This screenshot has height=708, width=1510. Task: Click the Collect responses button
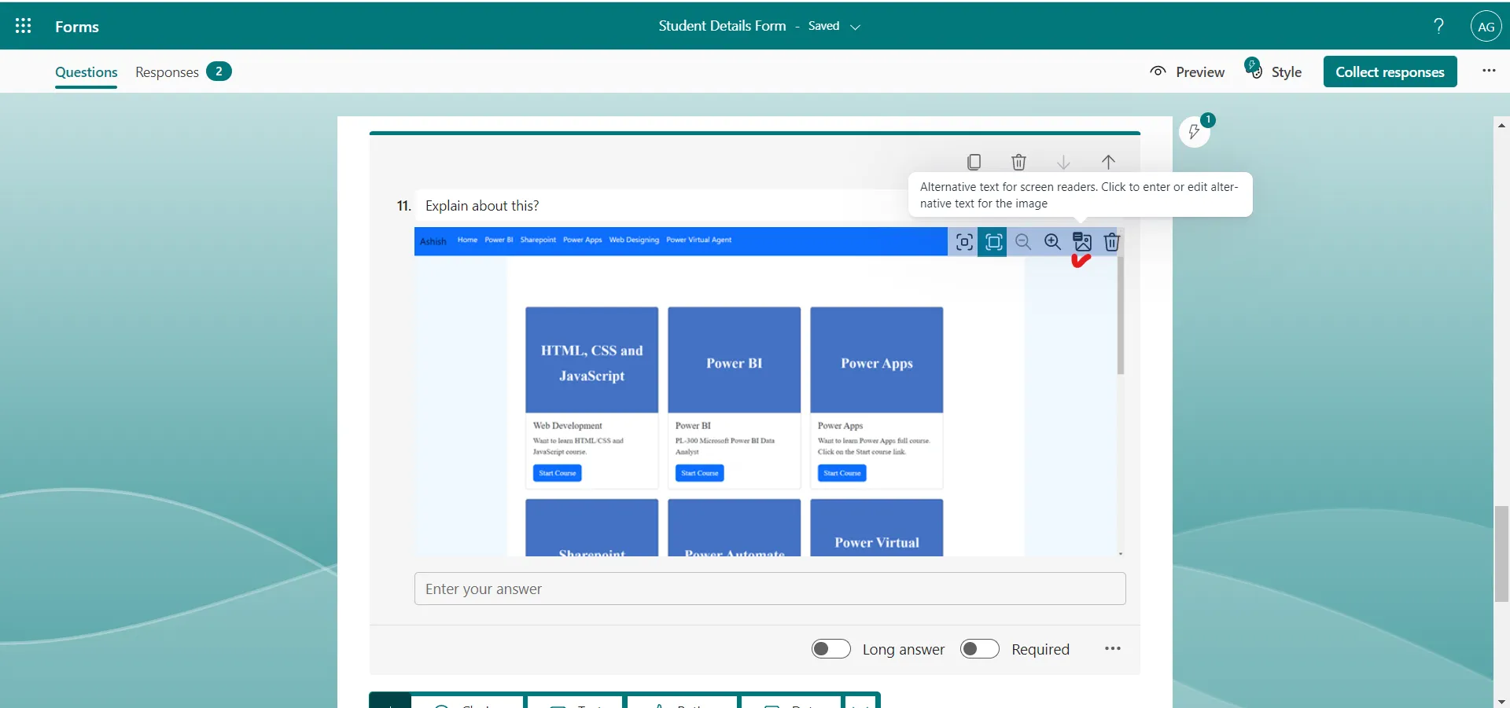coord(1390,72)
